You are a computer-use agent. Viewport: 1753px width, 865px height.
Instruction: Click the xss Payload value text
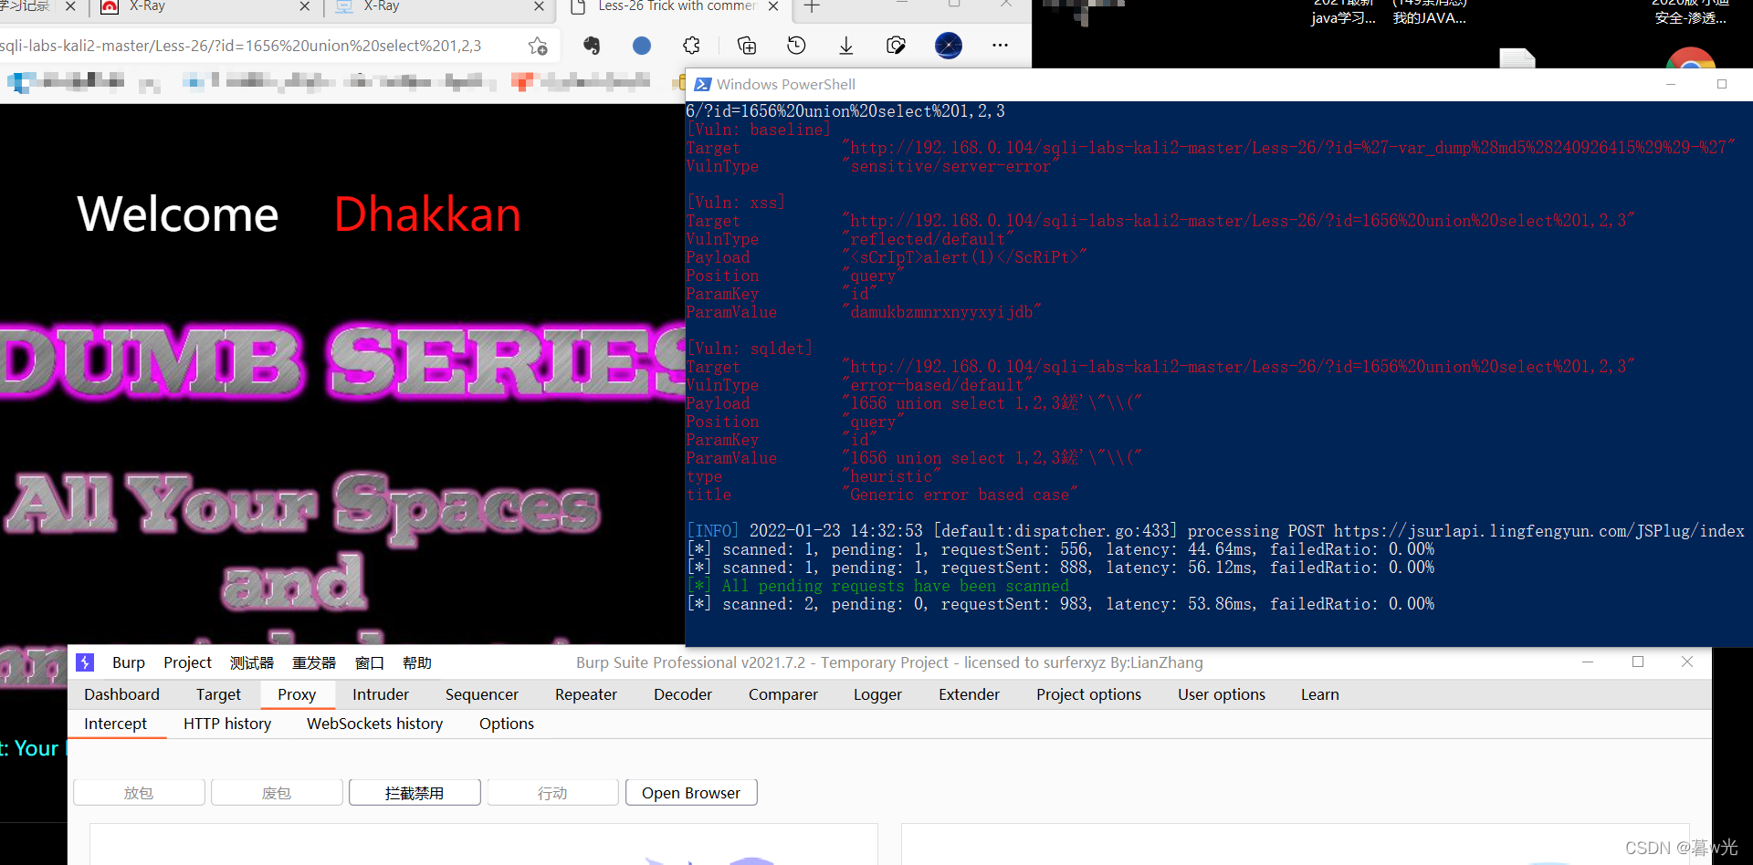click(964, 257)
